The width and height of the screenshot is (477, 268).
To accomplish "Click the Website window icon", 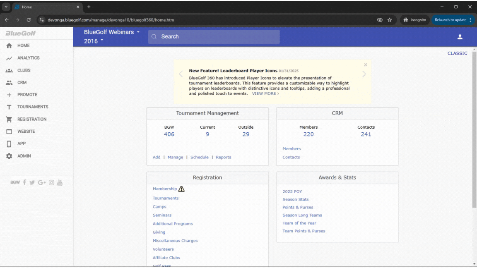I will pyautogui.click(x=9, y=132).
